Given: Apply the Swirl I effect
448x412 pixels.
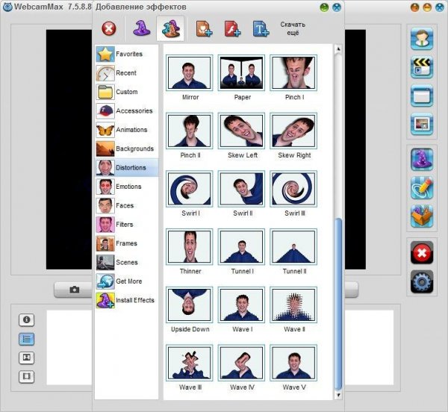Looking at the screenshot, I should (190, 189).
